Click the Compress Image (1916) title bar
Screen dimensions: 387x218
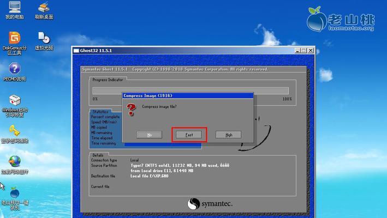(188, 95)
